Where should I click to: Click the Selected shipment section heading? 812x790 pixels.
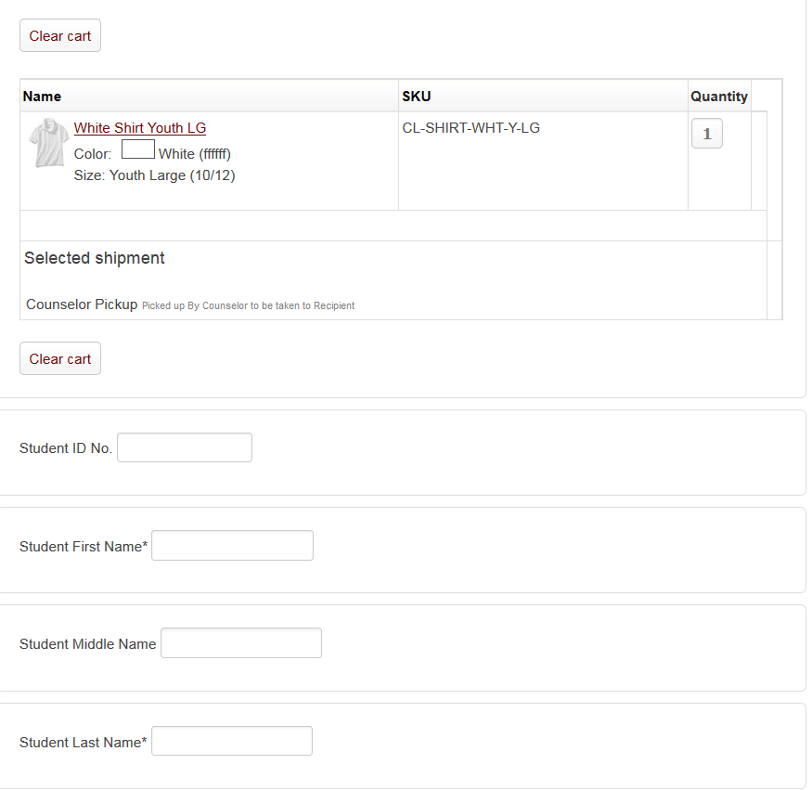[94, 258]
